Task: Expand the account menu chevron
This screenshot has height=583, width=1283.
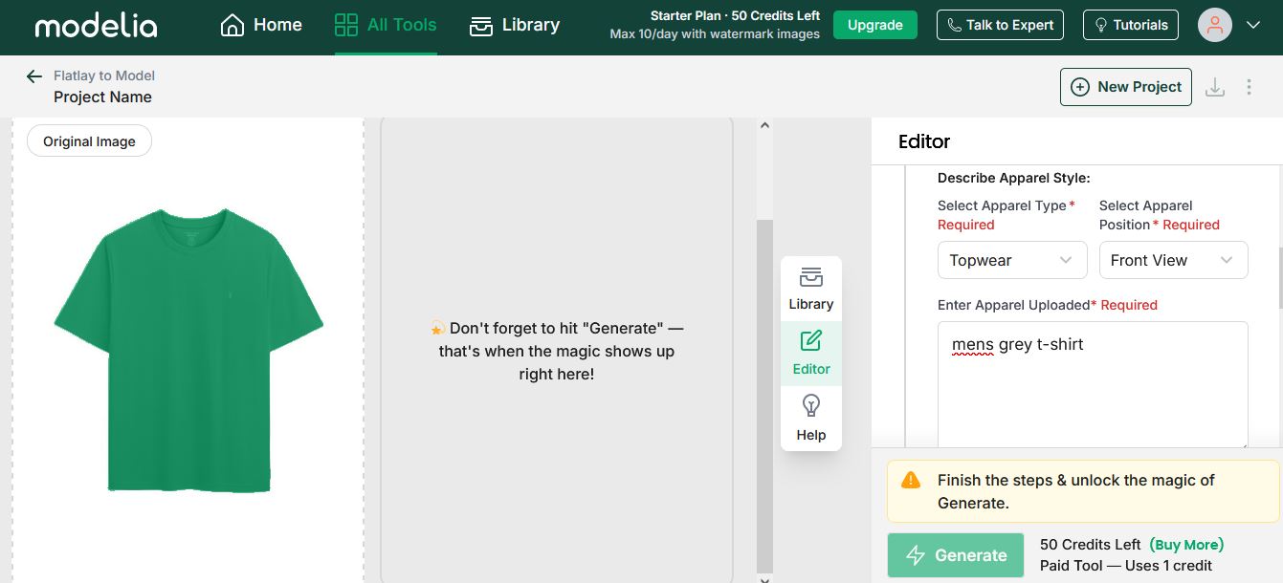Action: pyautogui.click(x=1253, y=26)
